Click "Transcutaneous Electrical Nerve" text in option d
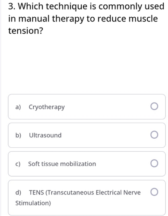This screenshot has height=216, width=168. pos(93,193)
